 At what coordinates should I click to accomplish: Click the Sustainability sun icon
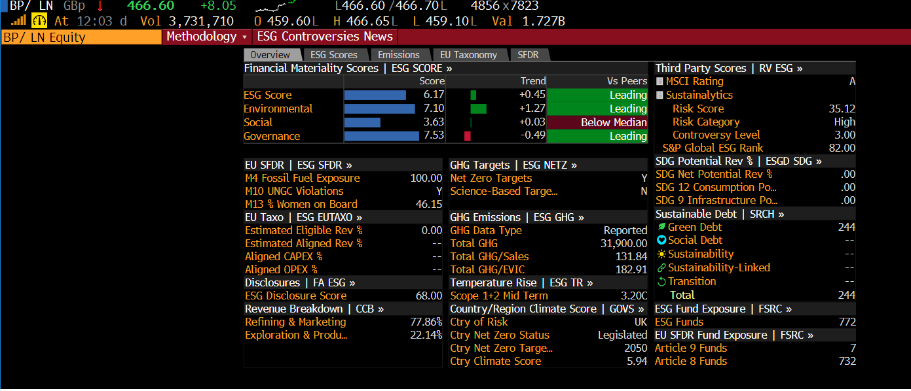coord(661,254)
